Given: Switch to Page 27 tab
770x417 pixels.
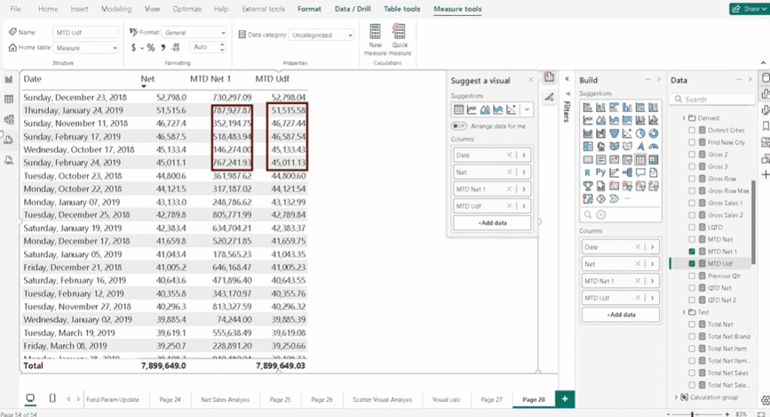Looking at the screenshot, I should pyautogui.click(x=492, y=399).
